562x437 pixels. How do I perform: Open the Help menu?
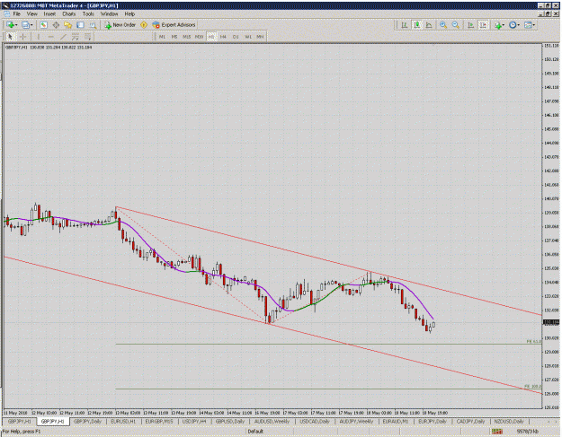coord(129,14)
